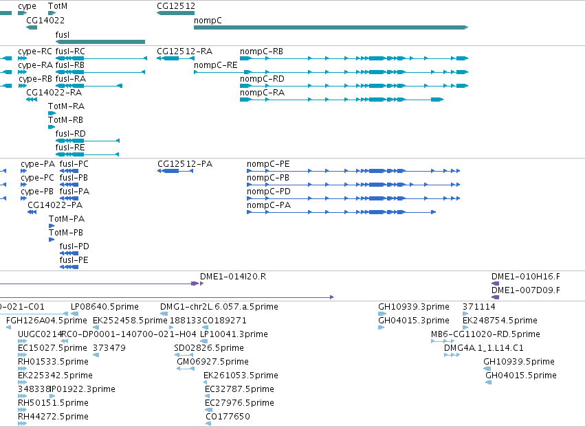Select transcript label nompC-RB

(x=261, y=51)
